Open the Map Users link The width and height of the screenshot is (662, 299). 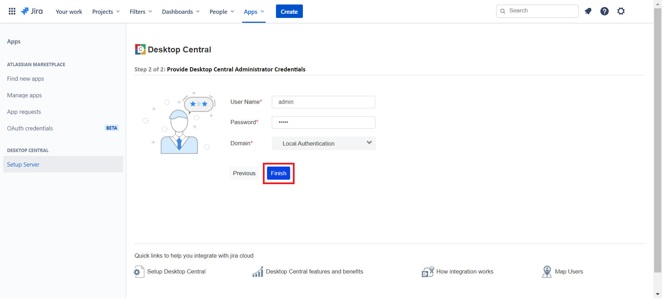click(569, 272)
